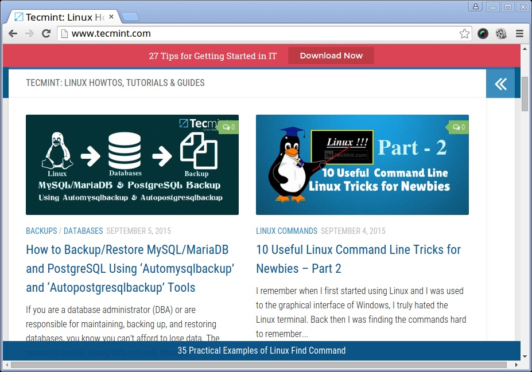Viewport: 532px width, 372px height.
Task: Click the page info icon in address bar
Action: [64, 34]
